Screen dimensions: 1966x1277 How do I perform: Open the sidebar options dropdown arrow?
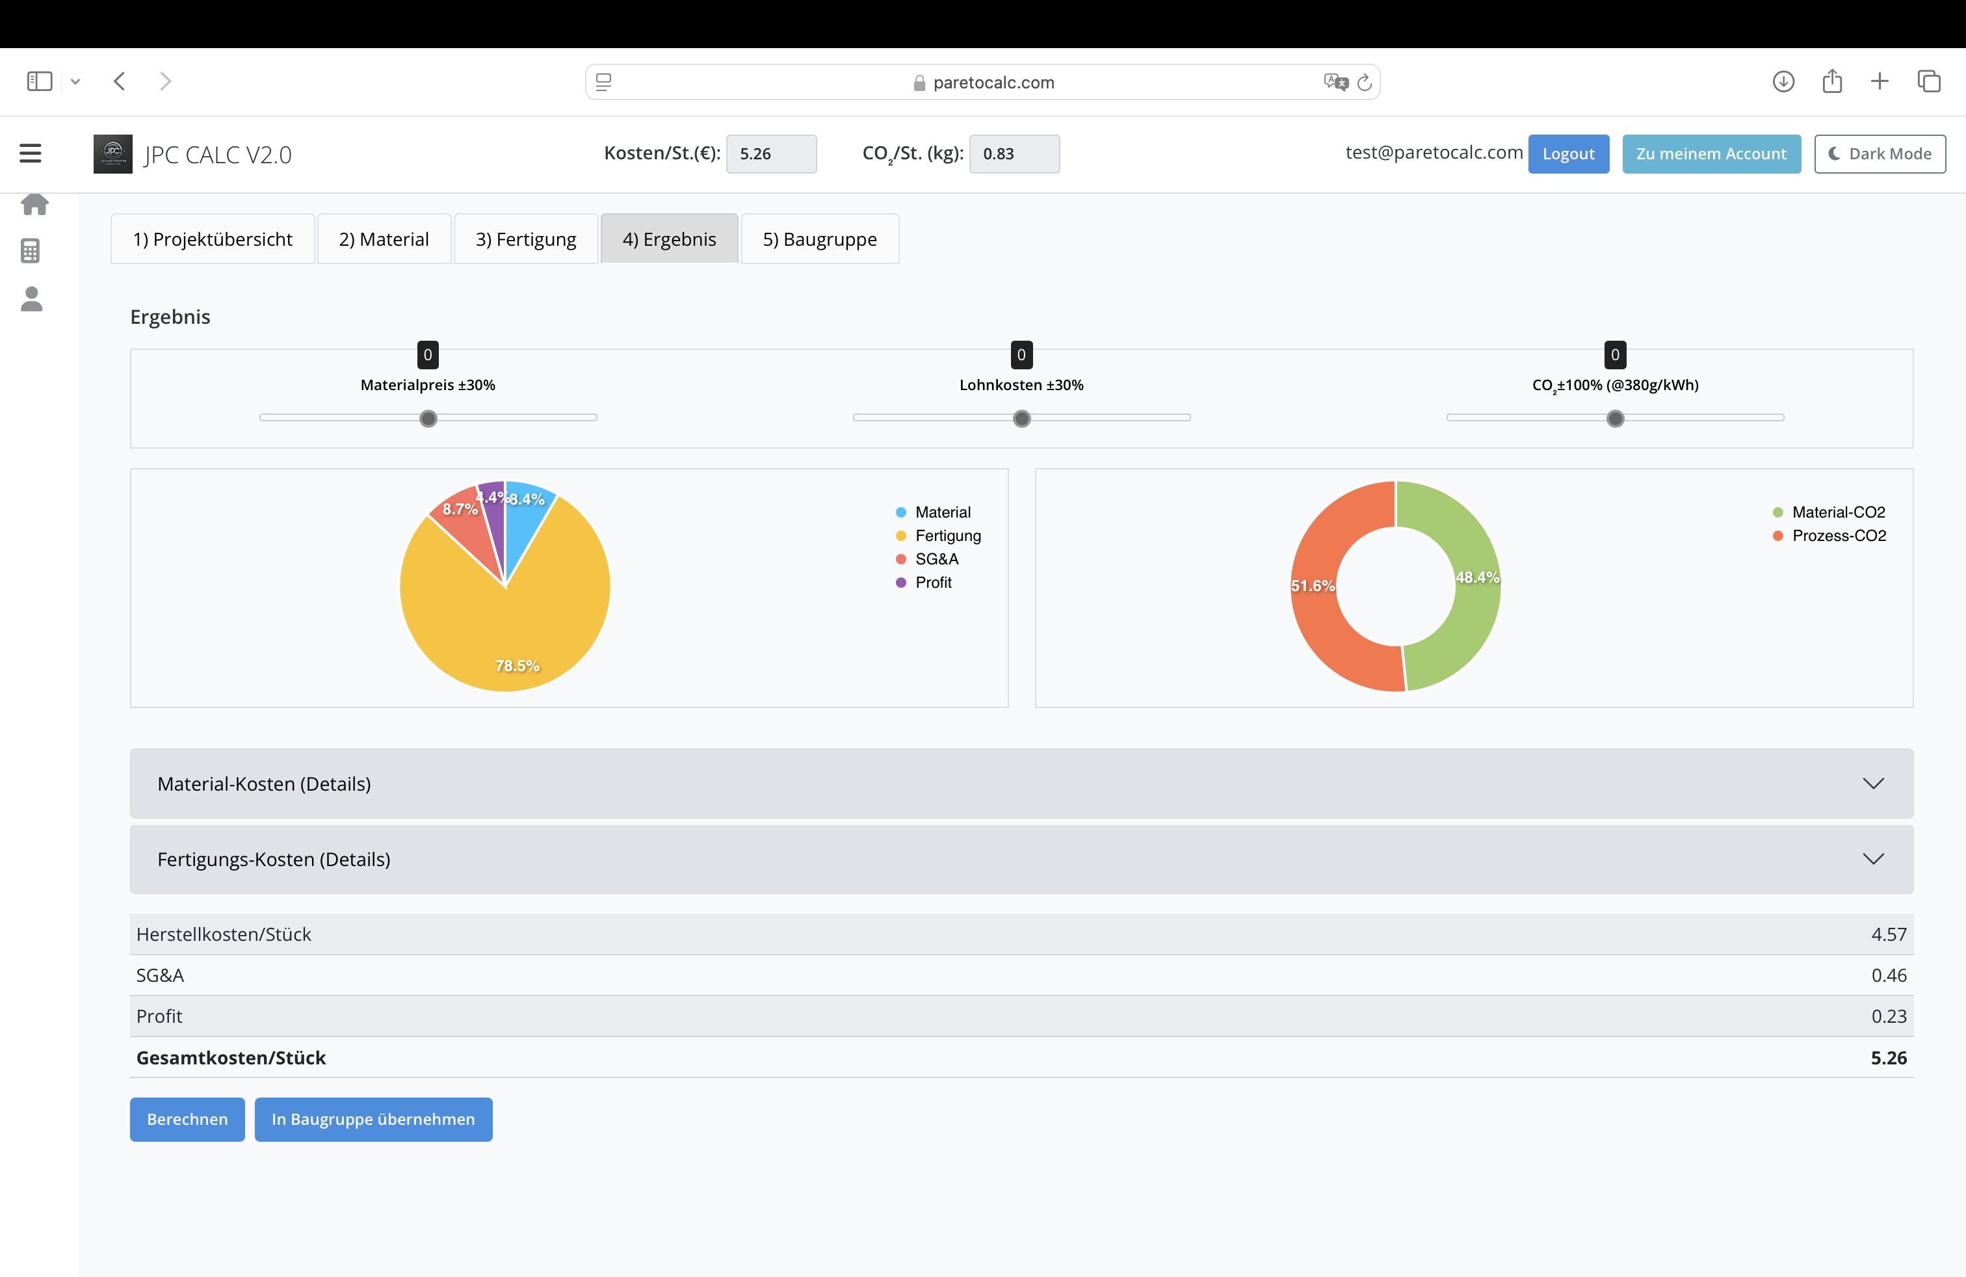pyautogui.click(x=75, y=81)
